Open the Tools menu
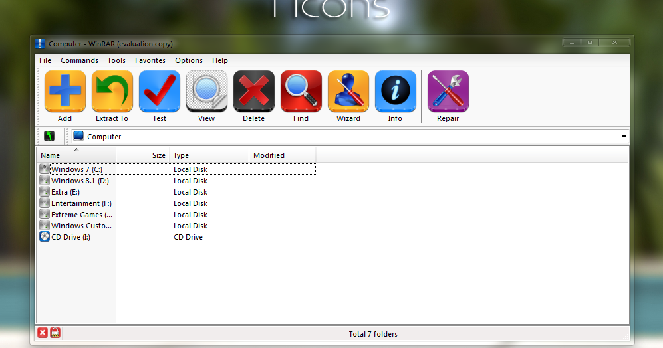 (x=116, y=60)
